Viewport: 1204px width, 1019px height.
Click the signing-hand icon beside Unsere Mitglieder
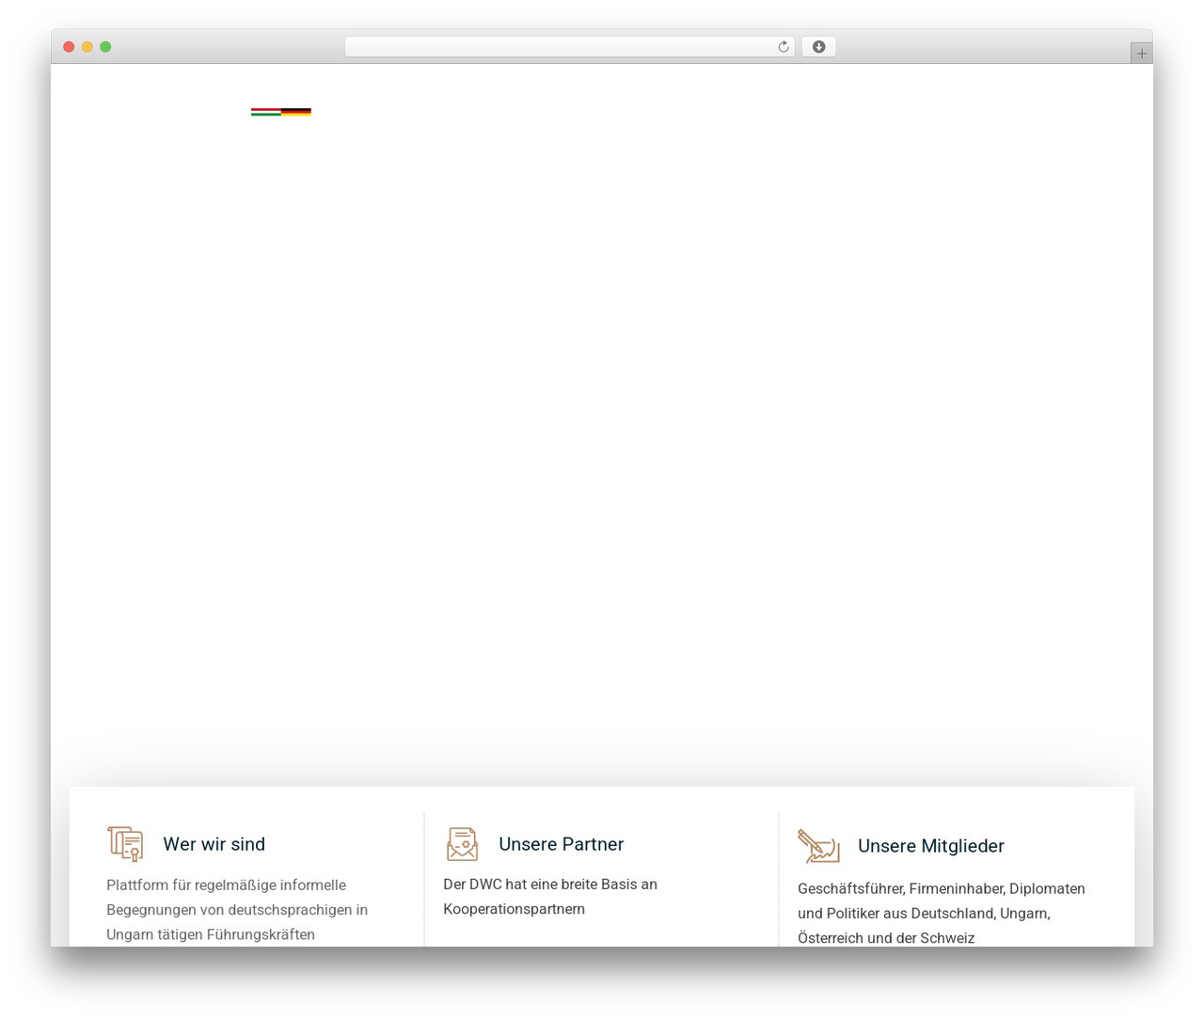pos(818,846)
